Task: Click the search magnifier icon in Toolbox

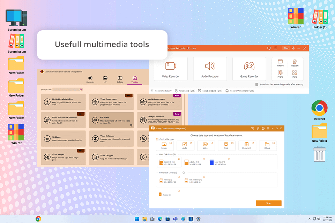Action: pos(81,90)
